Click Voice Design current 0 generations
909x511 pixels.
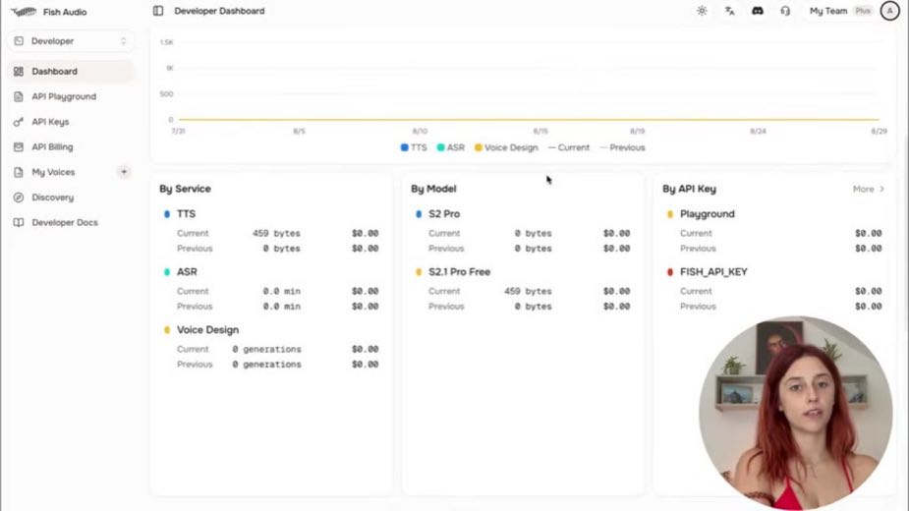pyautogui.click(x=266, y=349)
